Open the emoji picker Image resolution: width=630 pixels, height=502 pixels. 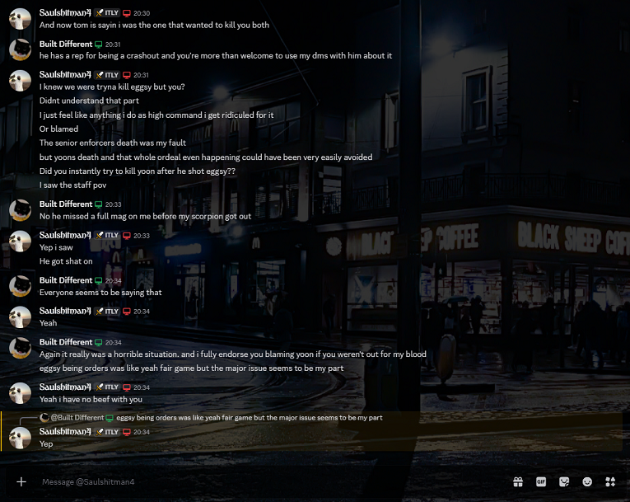[587, 481]
